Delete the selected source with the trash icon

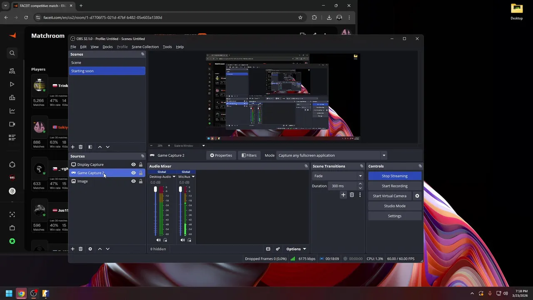tap(81, 249)
